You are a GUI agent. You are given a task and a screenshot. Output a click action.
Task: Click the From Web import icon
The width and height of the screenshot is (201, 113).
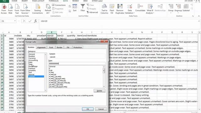(10, 9)
